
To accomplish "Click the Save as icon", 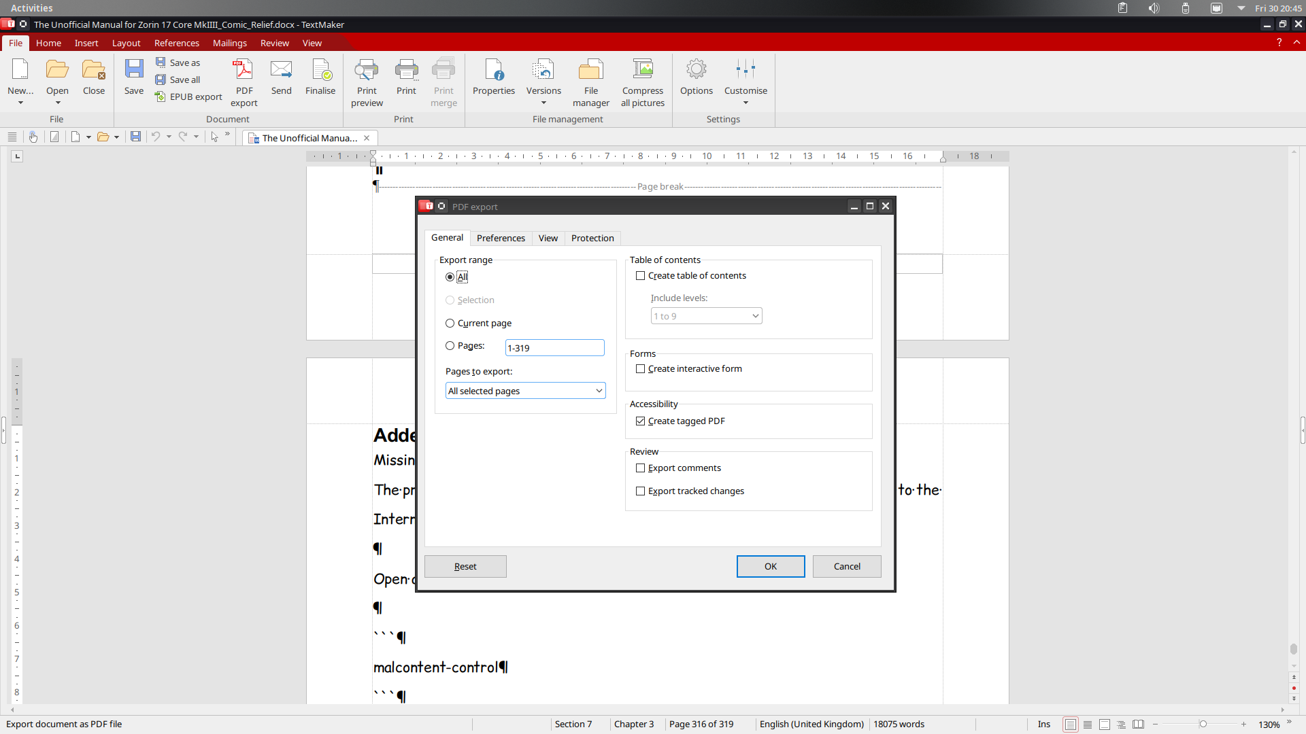I will (x=161, y=63).
